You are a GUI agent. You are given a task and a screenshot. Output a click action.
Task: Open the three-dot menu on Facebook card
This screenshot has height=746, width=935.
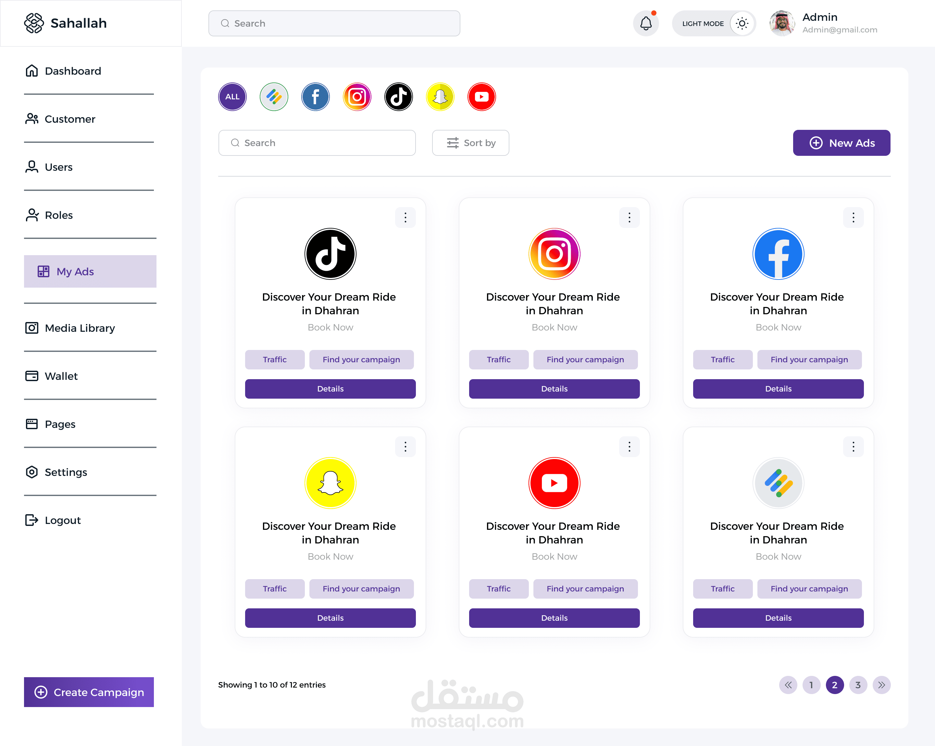pos(853,217)
